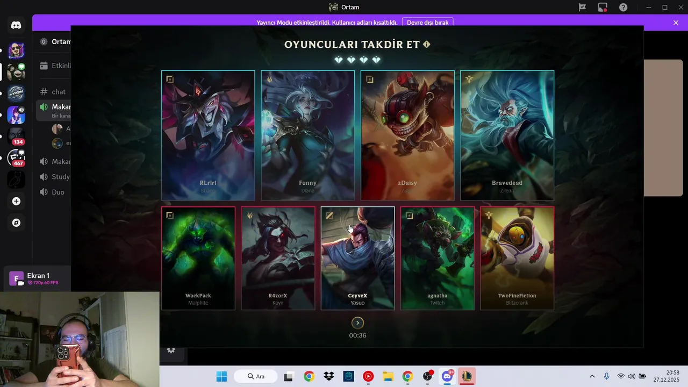Add a server with plus icon
This screenshot has height=387, width=688.
(16, 201)
